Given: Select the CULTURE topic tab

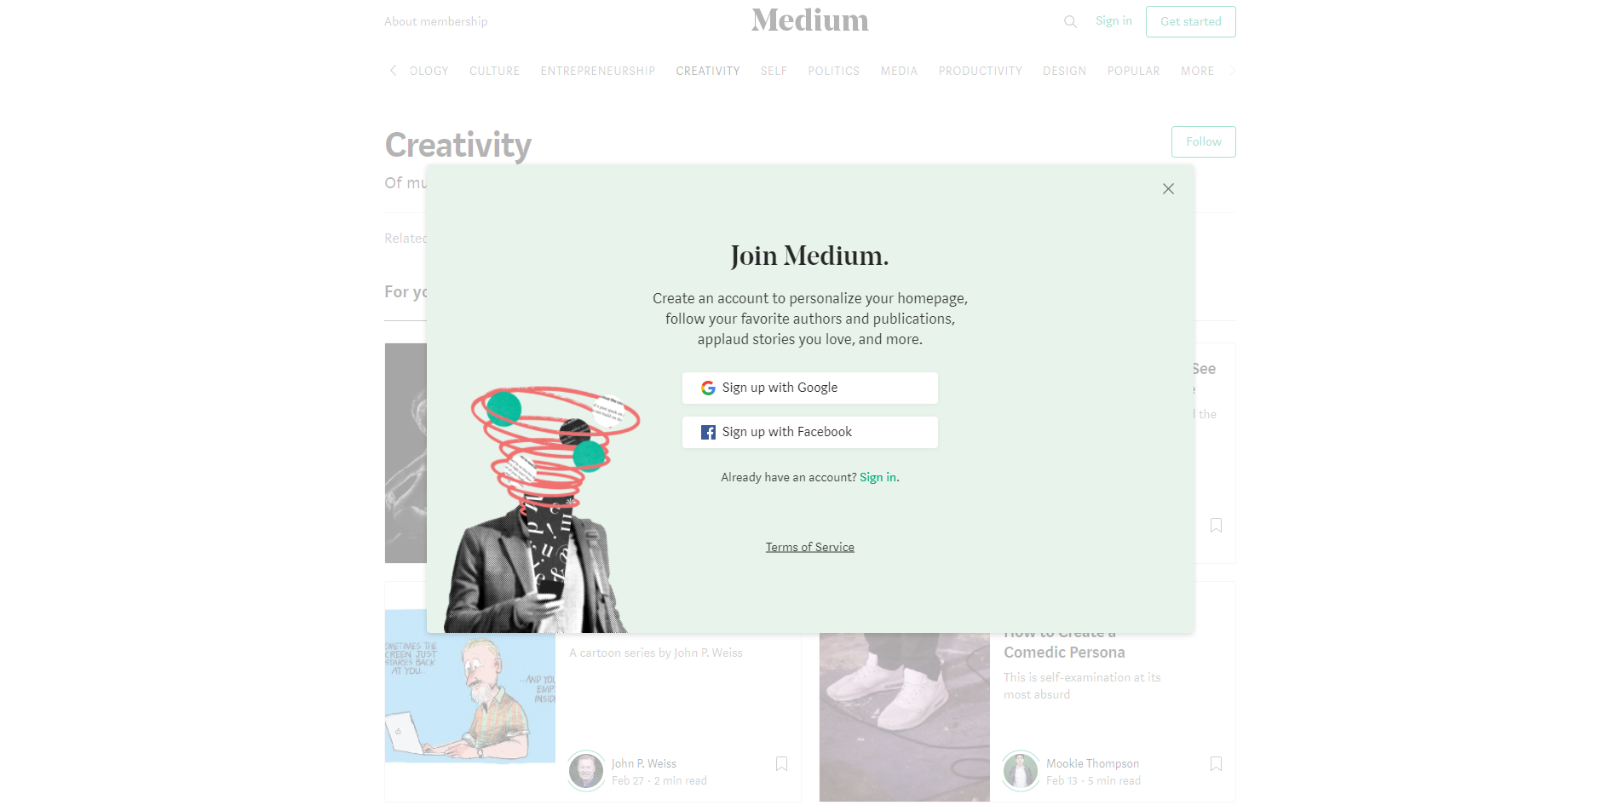Looking at the screenshot, I should point(494,71).
